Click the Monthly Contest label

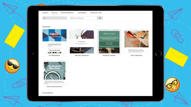(109, 55)
